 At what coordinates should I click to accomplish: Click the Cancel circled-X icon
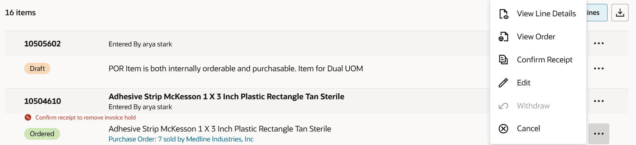503,128
